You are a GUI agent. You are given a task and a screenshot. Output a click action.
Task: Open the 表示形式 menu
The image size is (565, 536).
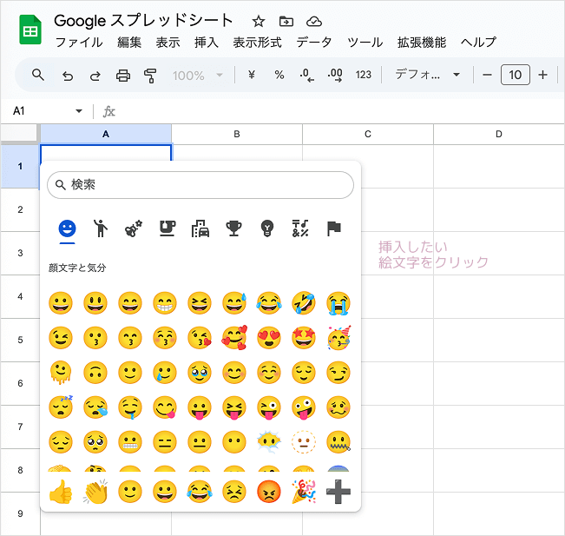click(257, 43)
